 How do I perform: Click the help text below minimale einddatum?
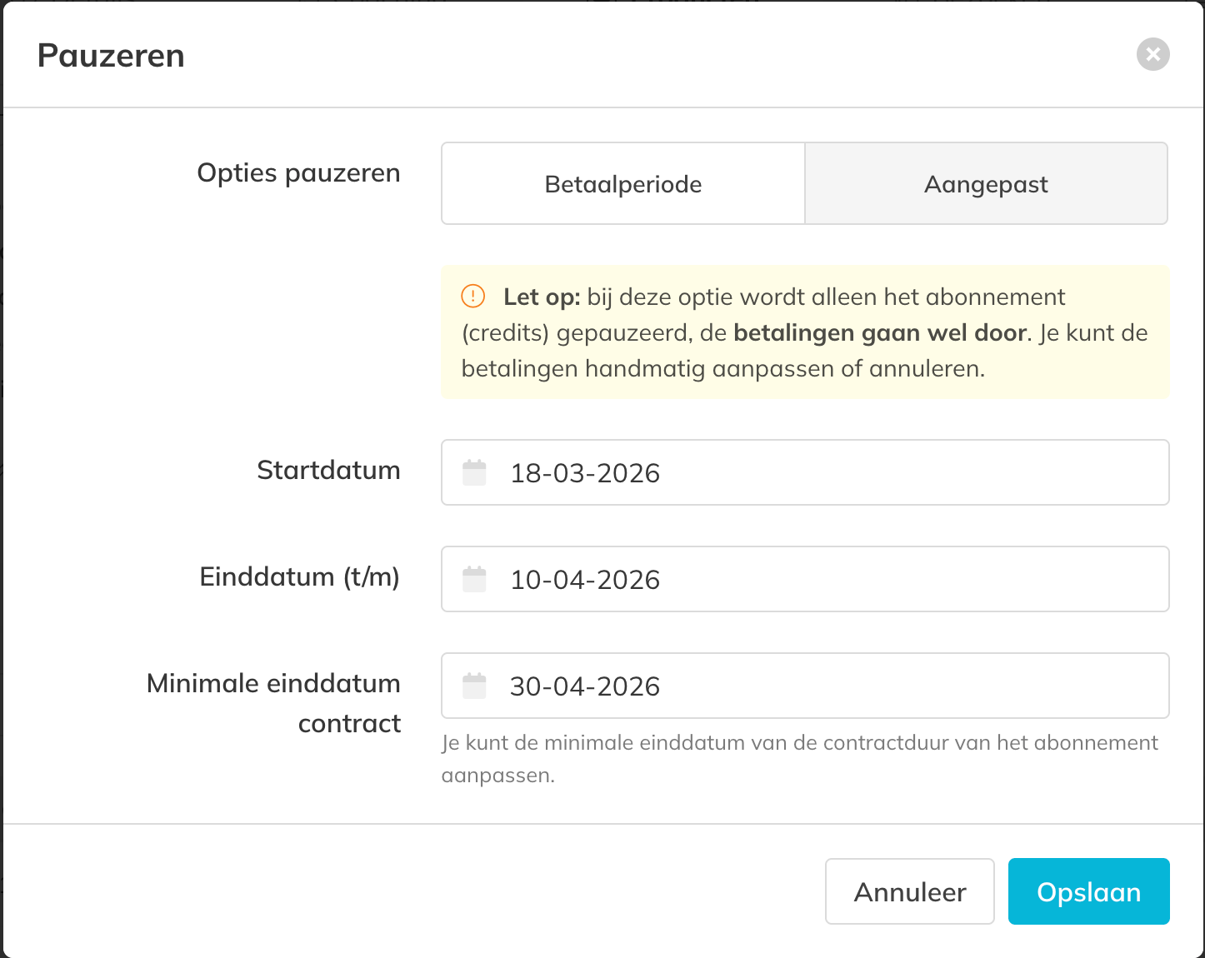pyautogui.click(x=799, y=758)
